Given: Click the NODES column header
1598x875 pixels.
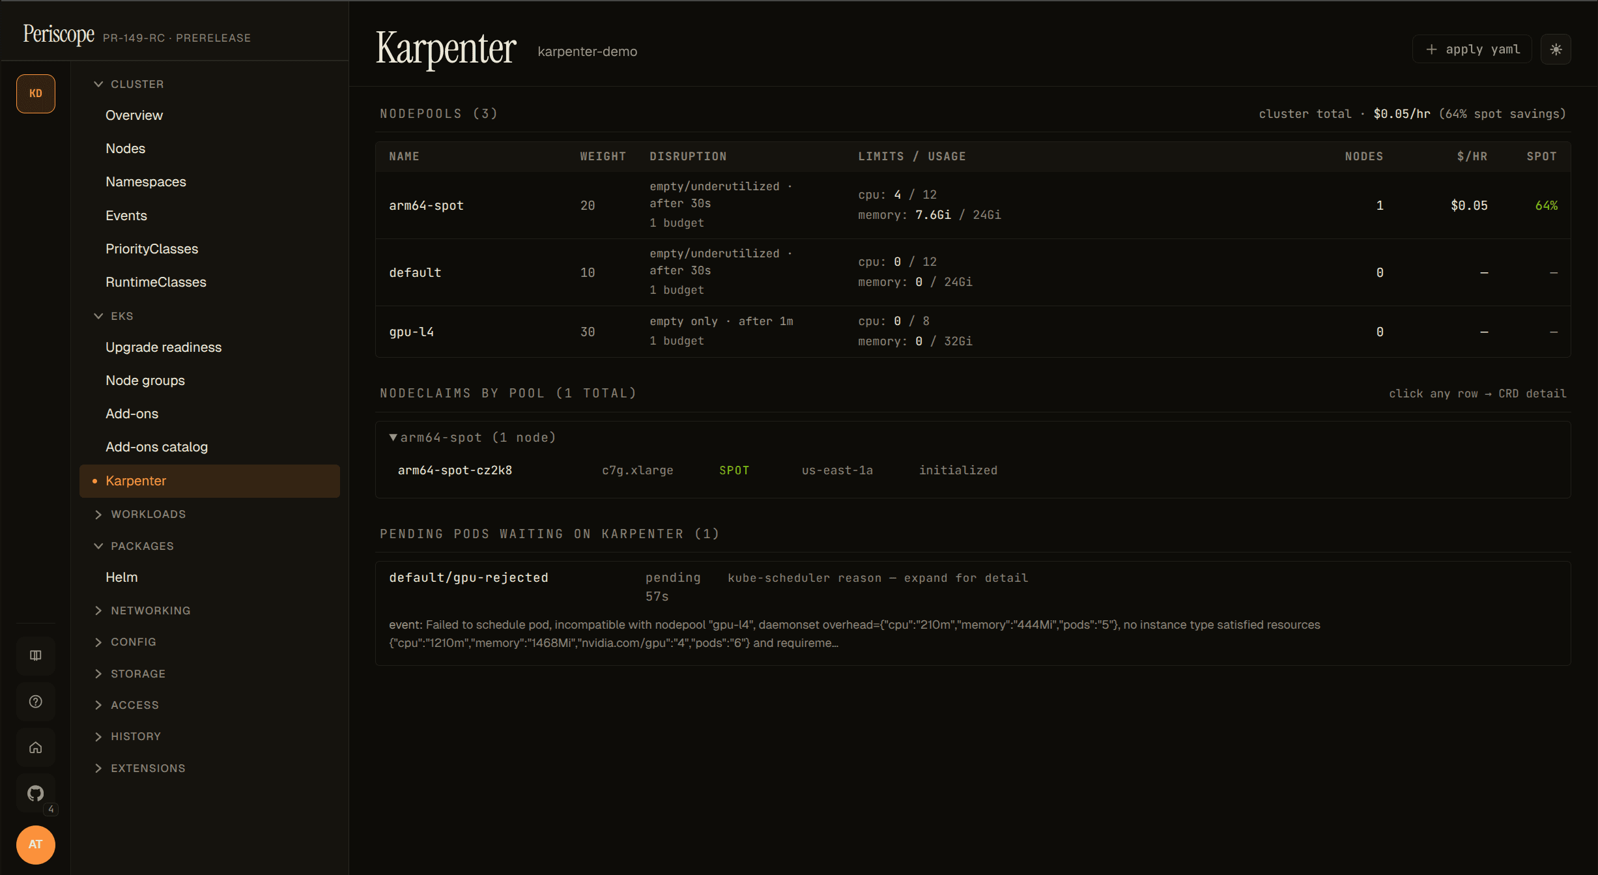Looking at the screenshot, I should click(x=1364, y=156).
